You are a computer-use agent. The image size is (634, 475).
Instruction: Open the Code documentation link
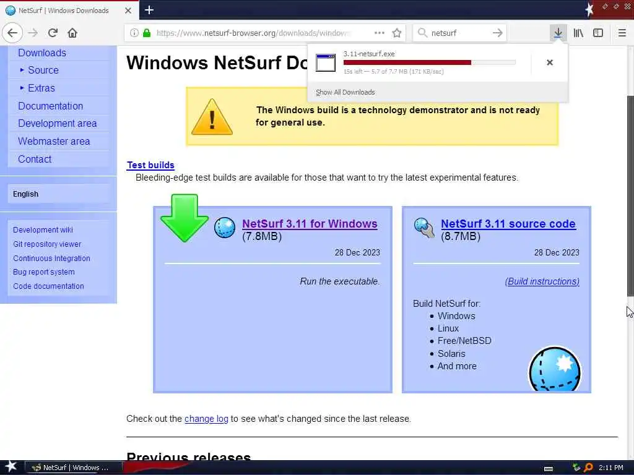[x=48, y=286]
